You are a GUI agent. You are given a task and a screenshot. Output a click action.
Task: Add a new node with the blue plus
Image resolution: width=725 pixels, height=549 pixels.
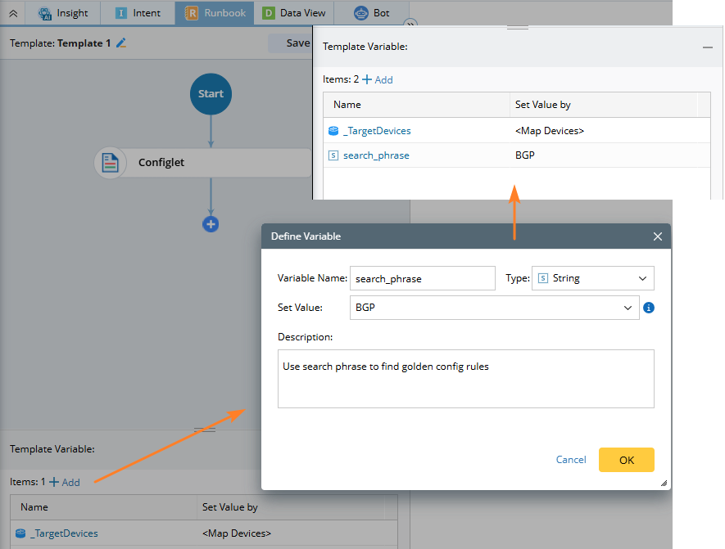211,224
